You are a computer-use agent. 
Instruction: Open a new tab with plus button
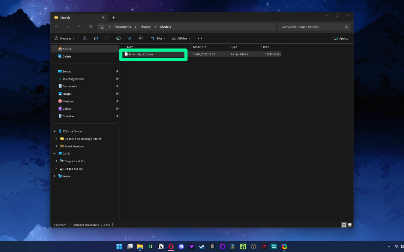coord(113,17)
